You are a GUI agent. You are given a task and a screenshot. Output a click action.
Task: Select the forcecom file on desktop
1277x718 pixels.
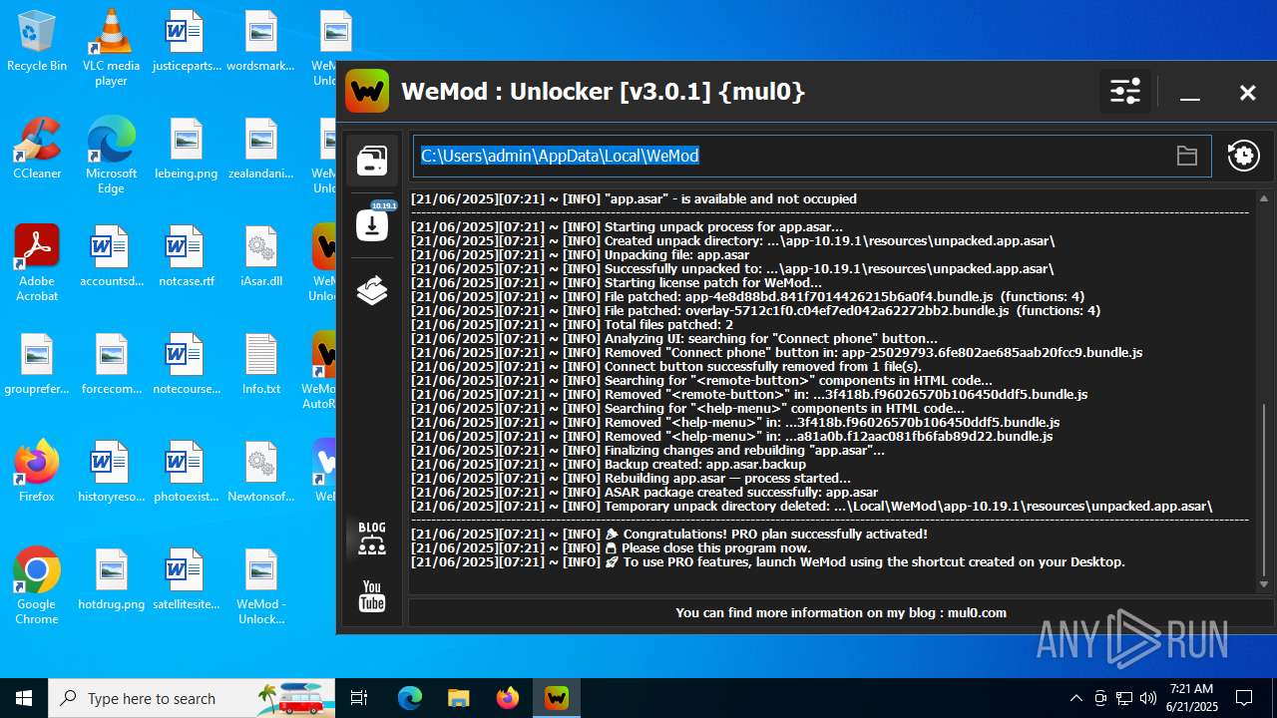coord(111,366)
